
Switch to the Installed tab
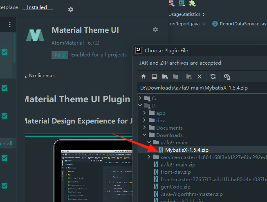click(37, 7)
